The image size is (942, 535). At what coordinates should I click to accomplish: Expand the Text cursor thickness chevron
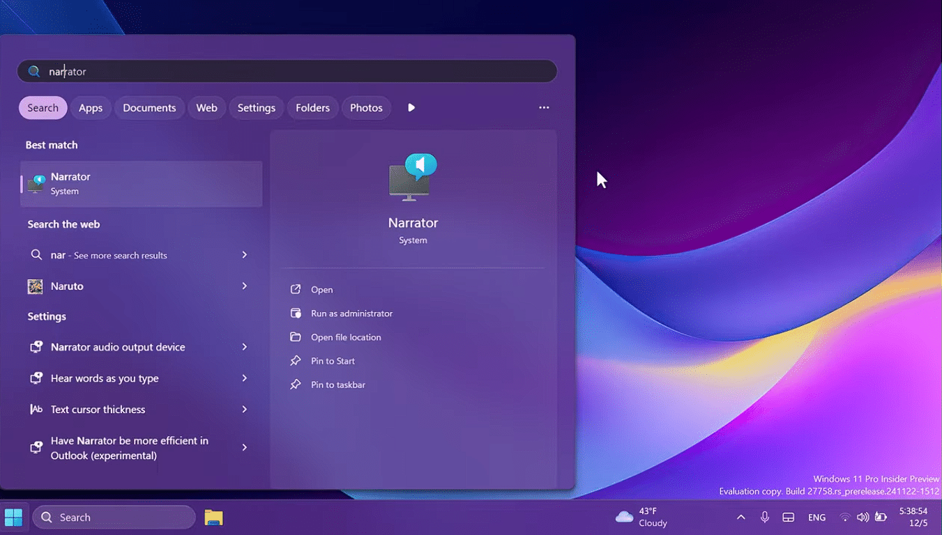click(x=245, y=410)
